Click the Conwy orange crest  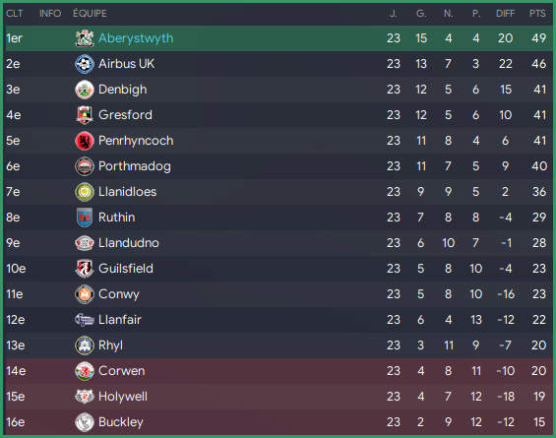click(85, 294)
